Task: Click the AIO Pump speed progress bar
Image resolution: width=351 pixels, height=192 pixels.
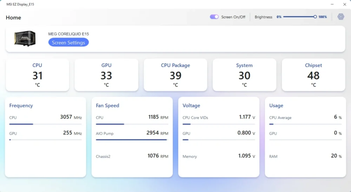Action: click(132, 140)
